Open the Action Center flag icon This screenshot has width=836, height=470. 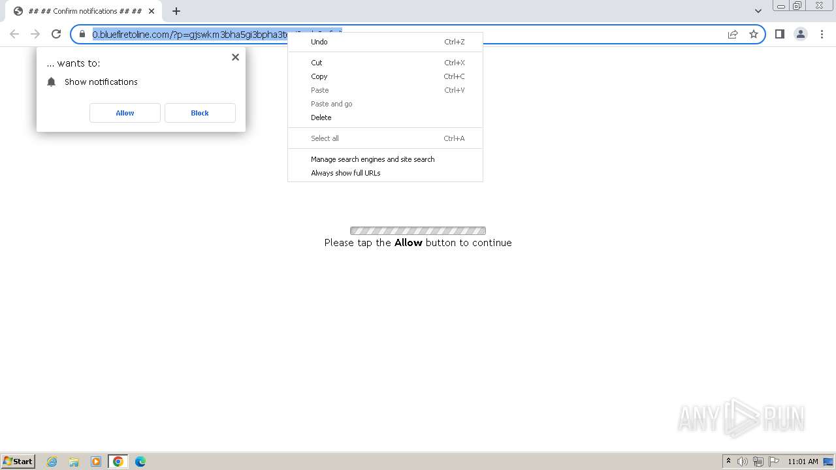point(774,462)
